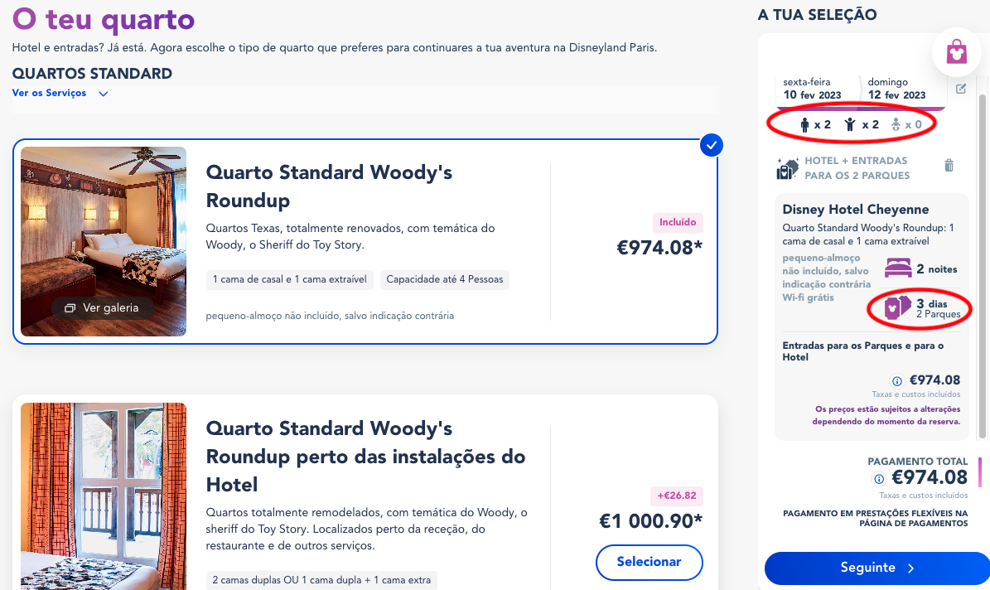Click the Quarto Standard Woody's Roundup title
The width and height of the screenshot is (990, 590).
329,186
